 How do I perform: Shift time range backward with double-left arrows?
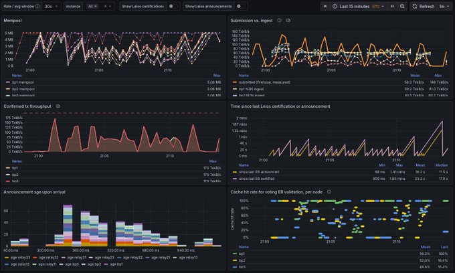tap(325, 6)
